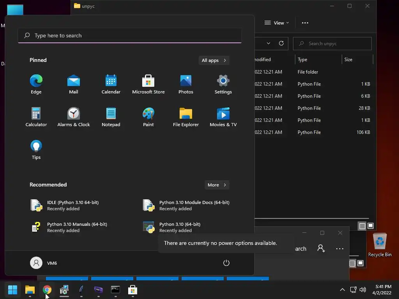
Task: Open Settings from the Start menu
Action: [223, 84]
